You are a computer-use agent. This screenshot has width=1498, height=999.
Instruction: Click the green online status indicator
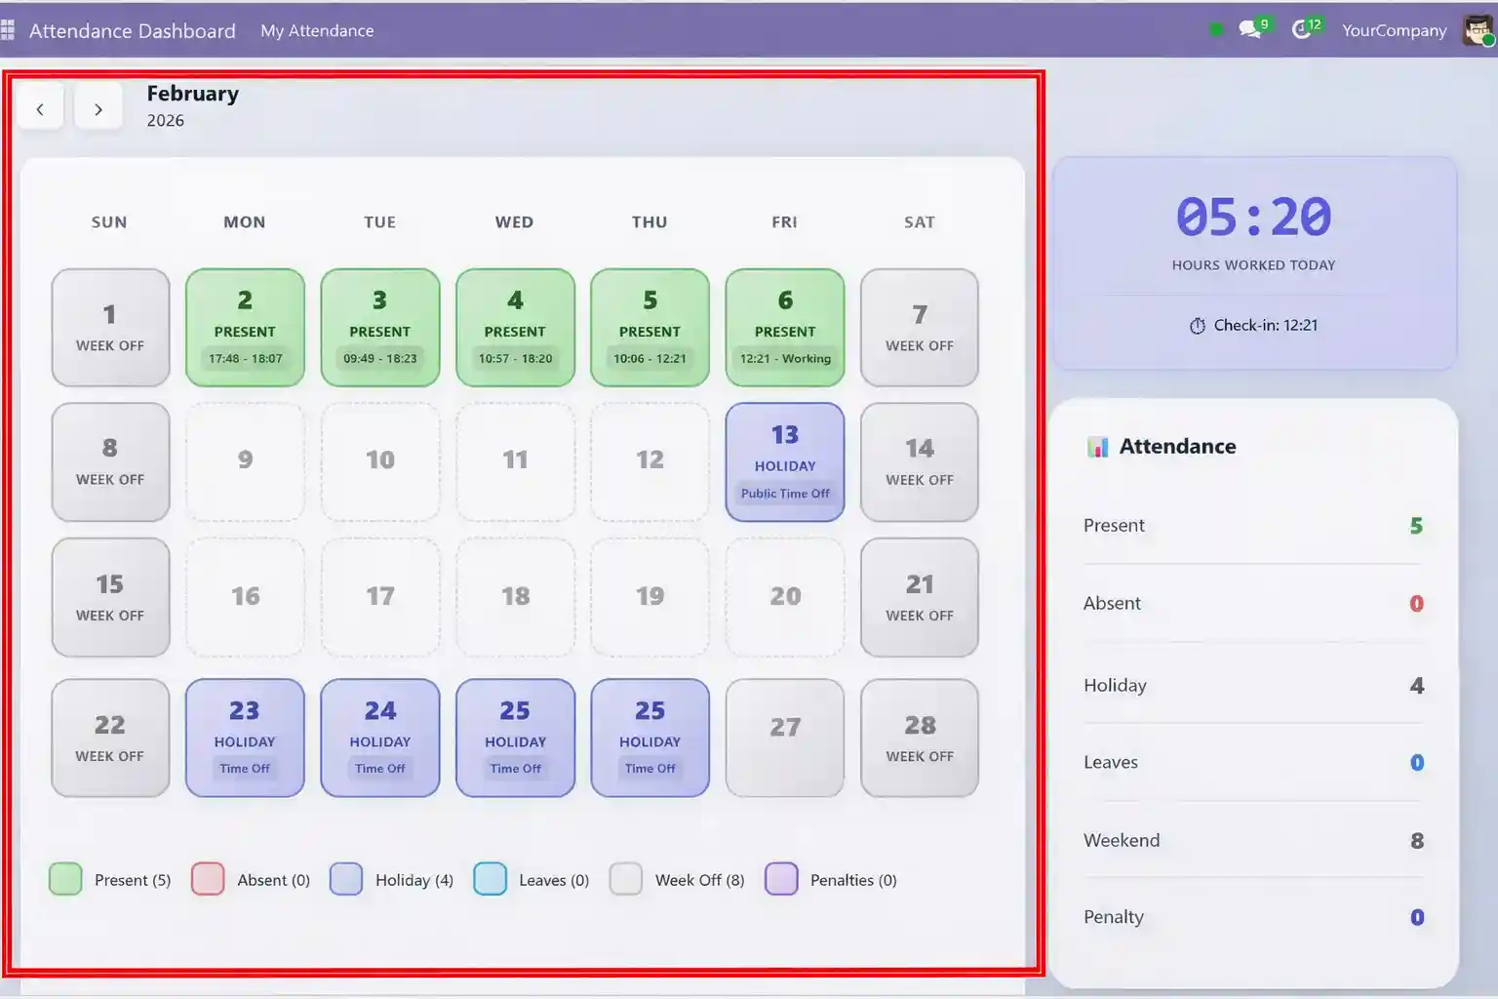point(1214,29)
